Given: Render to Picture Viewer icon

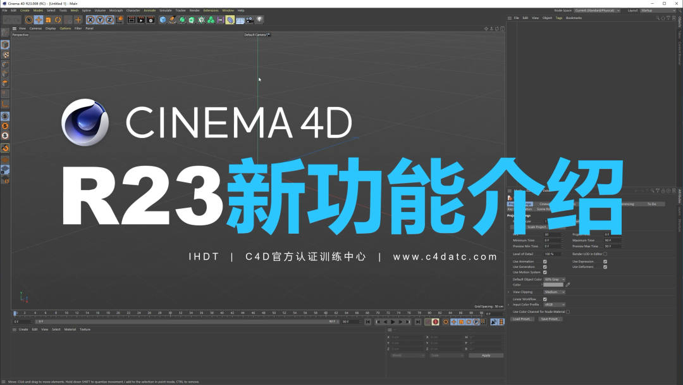Looking at the screenshot, I should [140, 20].
